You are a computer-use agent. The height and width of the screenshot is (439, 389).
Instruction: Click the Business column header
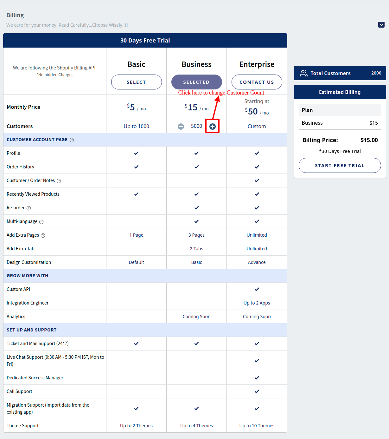(x=196, y=64)
